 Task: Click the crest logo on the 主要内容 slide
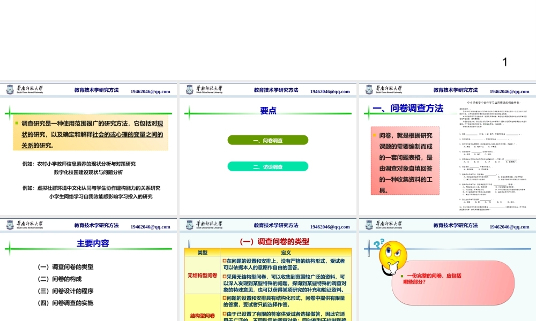[x=9, y=225]
